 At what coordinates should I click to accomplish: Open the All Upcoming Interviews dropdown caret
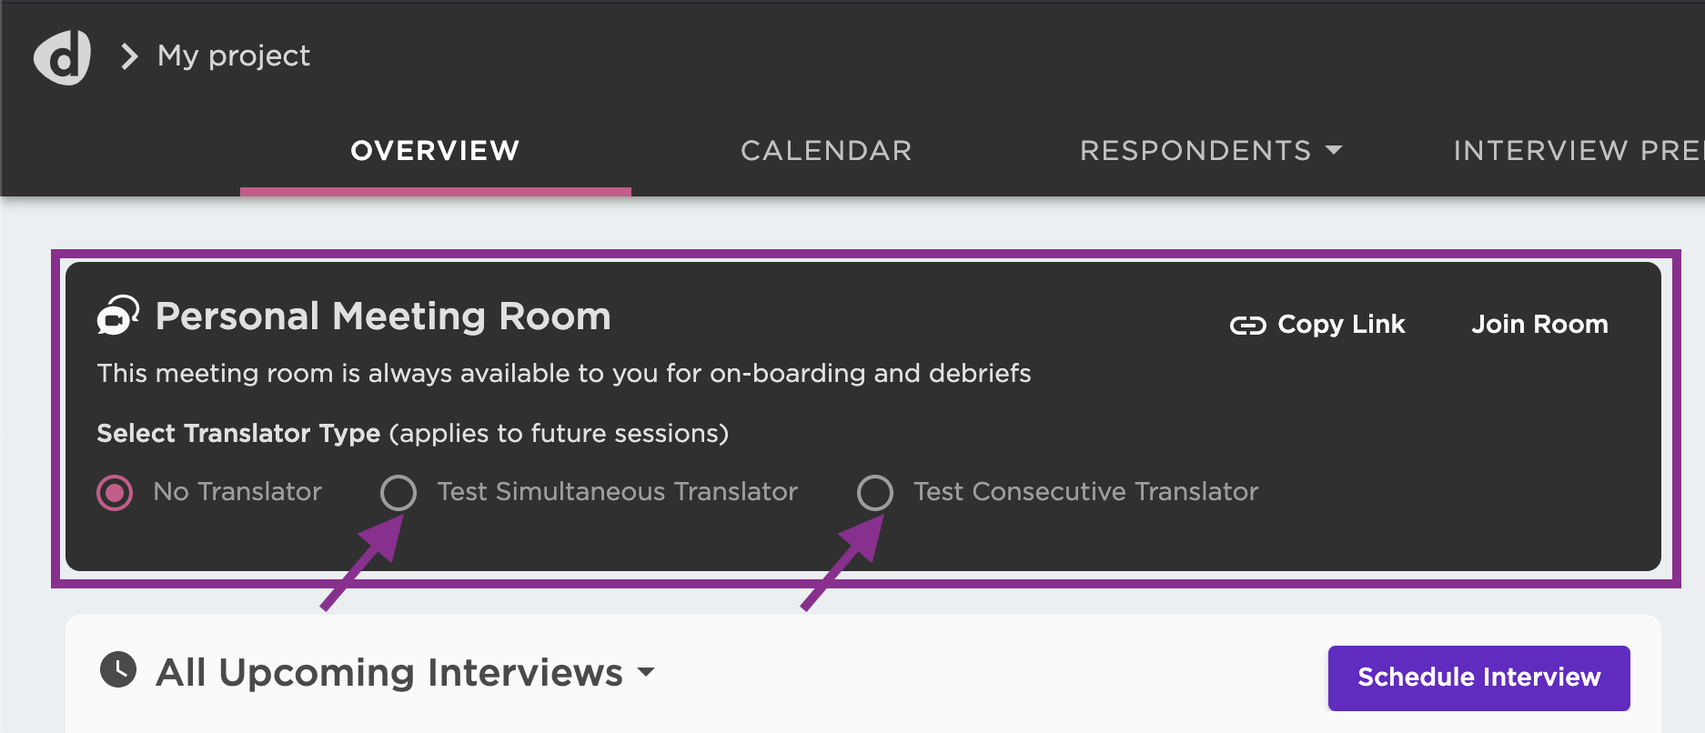pyautogui.click(x=646, y=672)
